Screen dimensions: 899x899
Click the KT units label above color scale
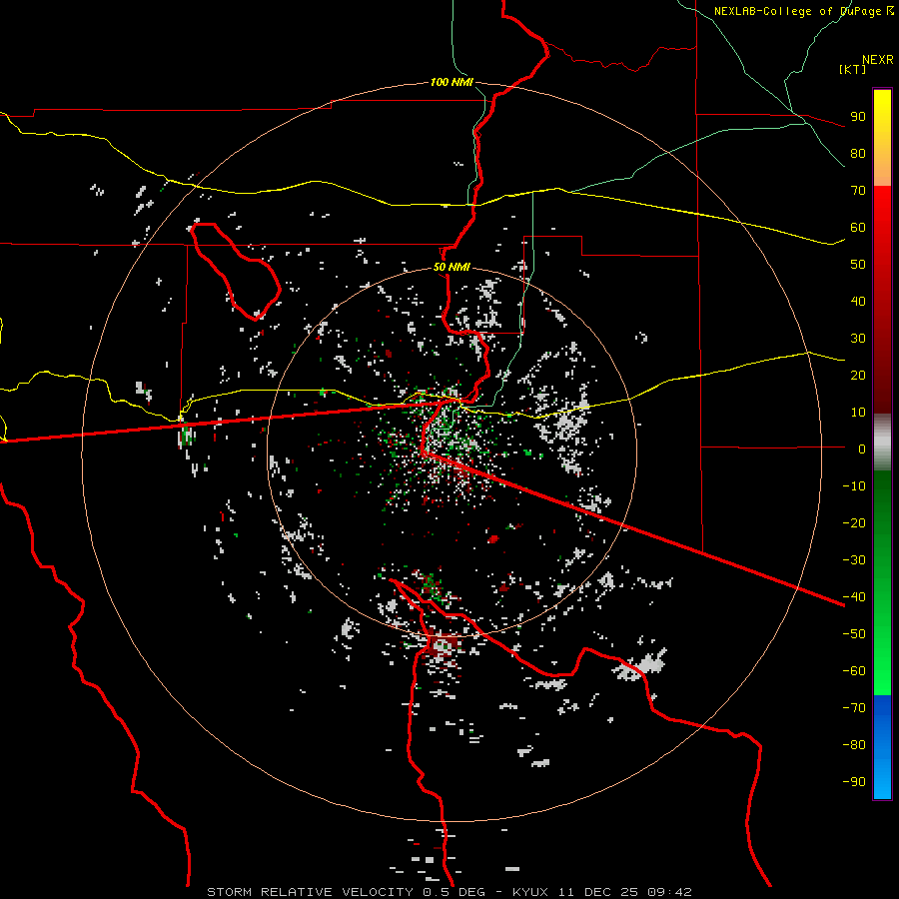[x=853, y=69]
